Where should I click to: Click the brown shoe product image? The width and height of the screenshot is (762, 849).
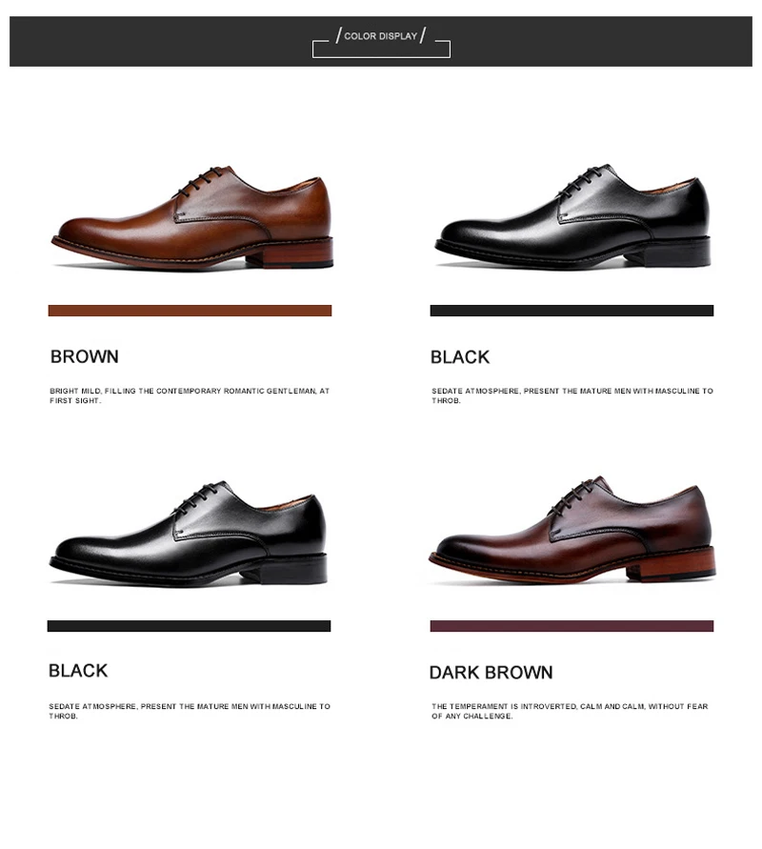click(192, 217)
